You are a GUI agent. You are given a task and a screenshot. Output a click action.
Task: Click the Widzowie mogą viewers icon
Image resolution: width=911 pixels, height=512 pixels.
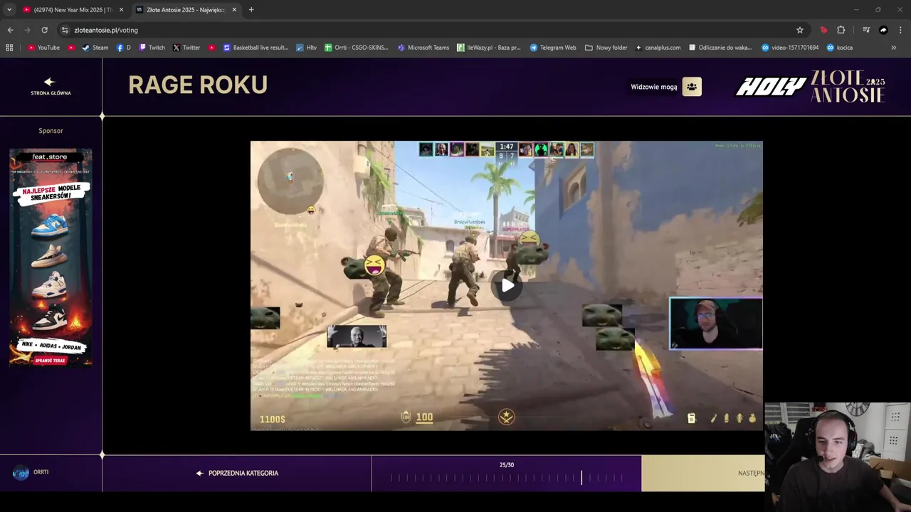[691, 87]
